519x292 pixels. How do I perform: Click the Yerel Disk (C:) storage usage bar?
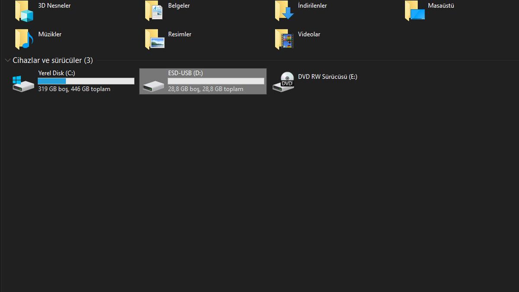(x=86, y=81)
